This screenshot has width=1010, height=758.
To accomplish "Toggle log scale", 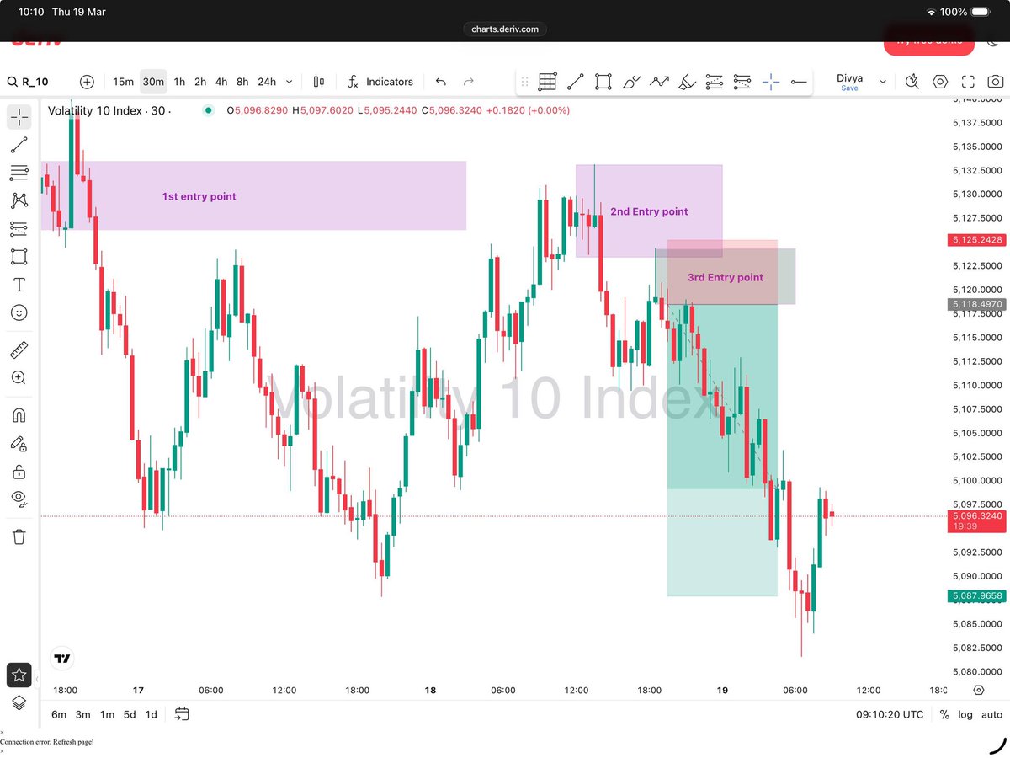I will 965,714.
